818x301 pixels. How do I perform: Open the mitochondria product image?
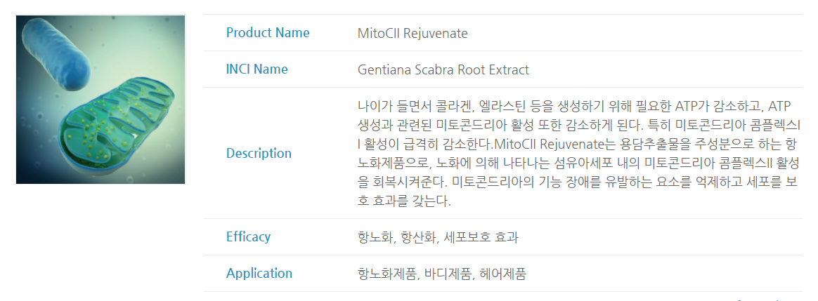point(100,100)
